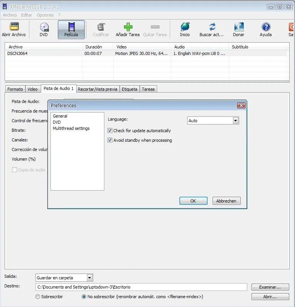Expand the Guardar en carpeta Salida dropdown

(64, 278)
